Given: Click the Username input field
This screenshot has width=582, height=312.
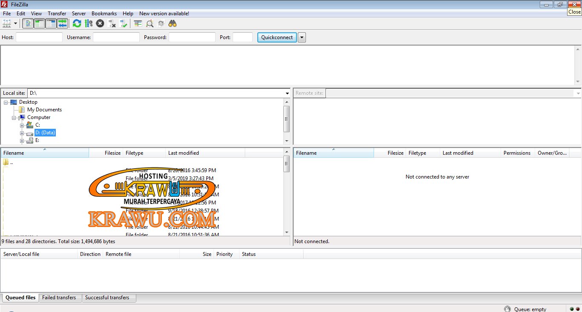Looking at the screenshot, I should (x=116, y=37).
